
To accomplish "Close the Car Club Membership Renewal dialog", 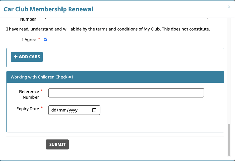I will [x=229, y=7].
